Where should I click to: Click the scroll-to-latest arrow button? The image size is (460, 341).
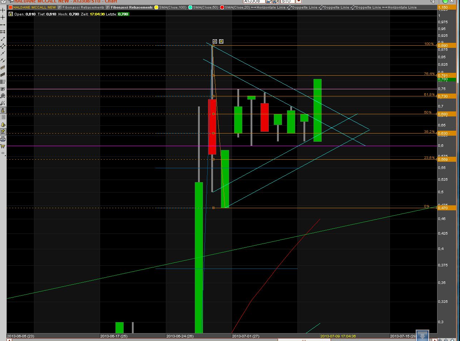point(422,336)
